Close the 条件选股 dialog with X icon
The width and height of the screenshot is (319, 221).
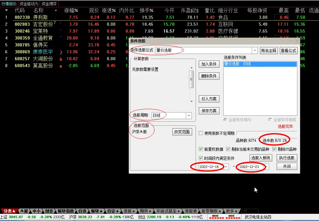click(x=297, y=41)
